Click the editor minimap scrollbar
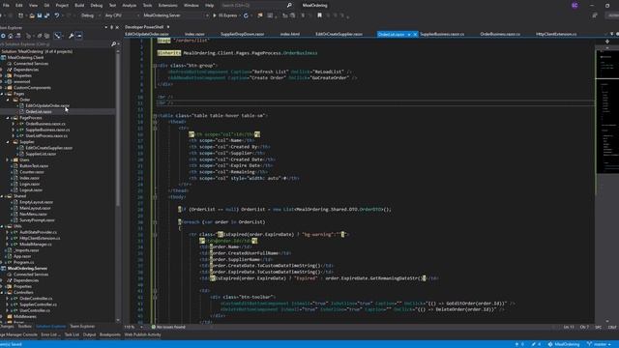619x348 pixels. 606,112
